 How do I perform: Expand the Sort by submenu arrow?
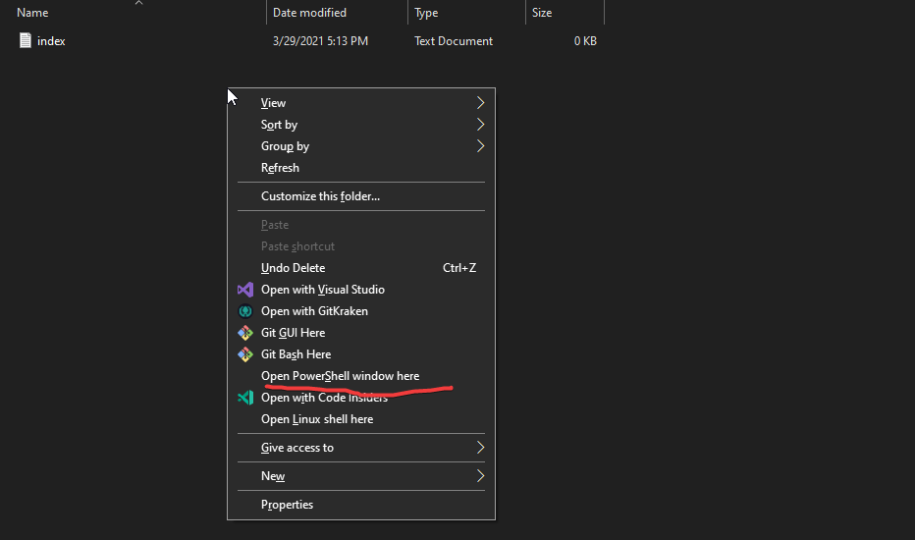point(480,125)
